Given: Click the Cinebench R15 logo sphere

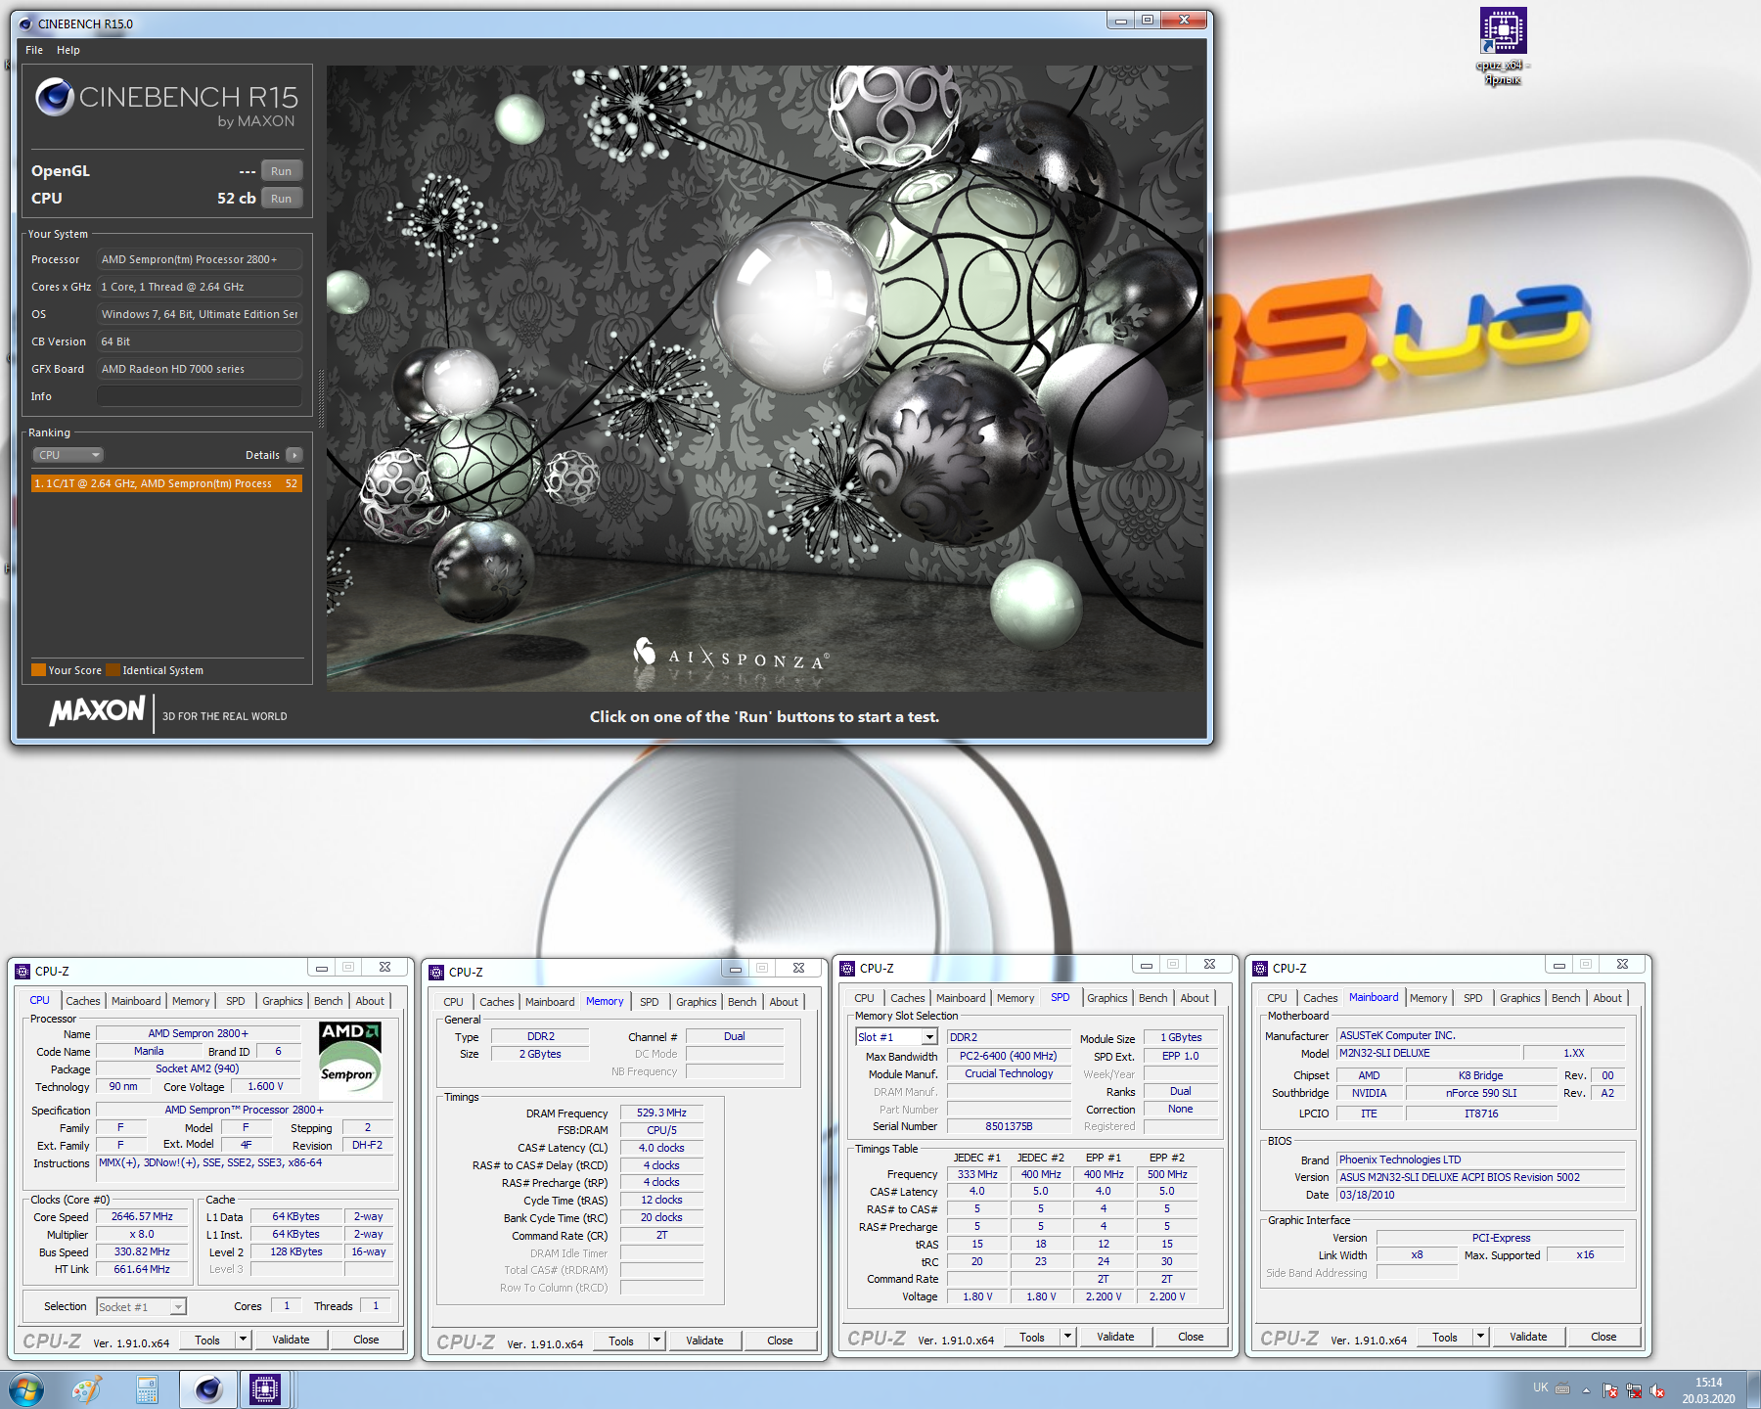Looking at the screenshot, I should (x=55, y=97).
